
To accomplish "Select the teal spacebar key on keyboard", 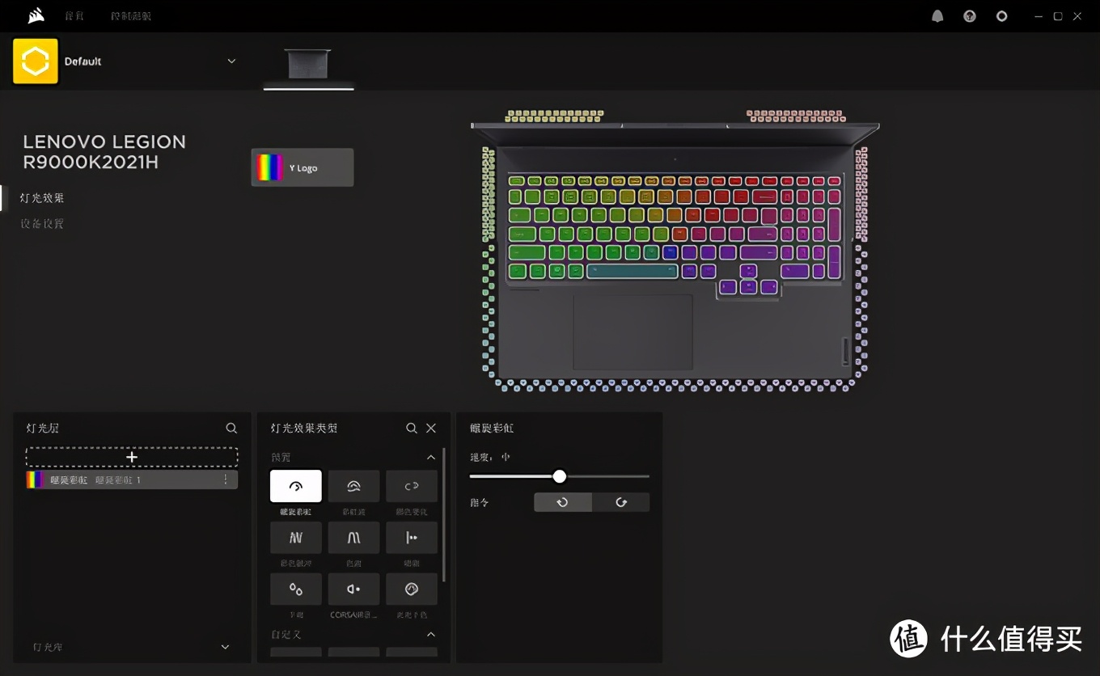I will pyautogui.click(x=632, y=272).
